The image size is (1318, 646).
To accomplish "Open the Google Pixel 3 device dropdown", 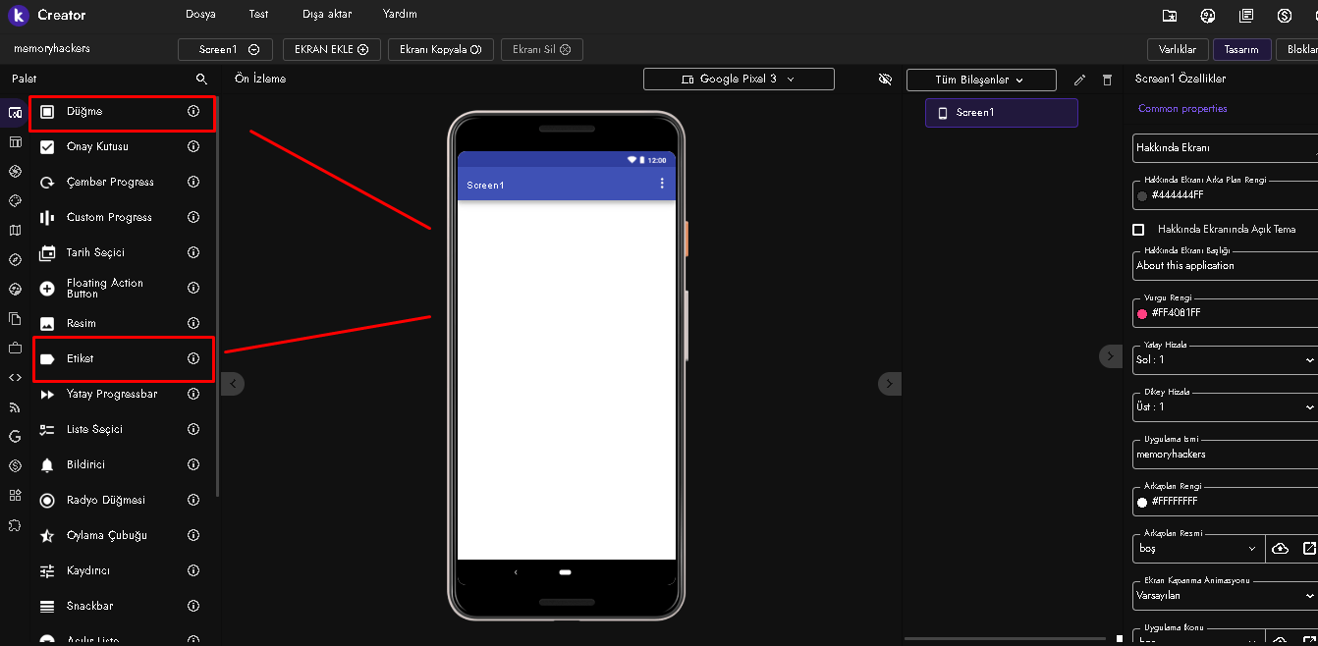I will (x=739, y=79).
